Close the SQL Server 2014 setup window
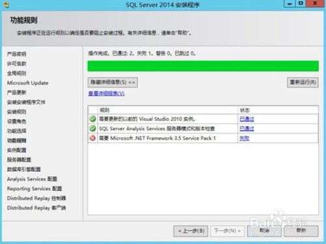 [x=315, y=4]
